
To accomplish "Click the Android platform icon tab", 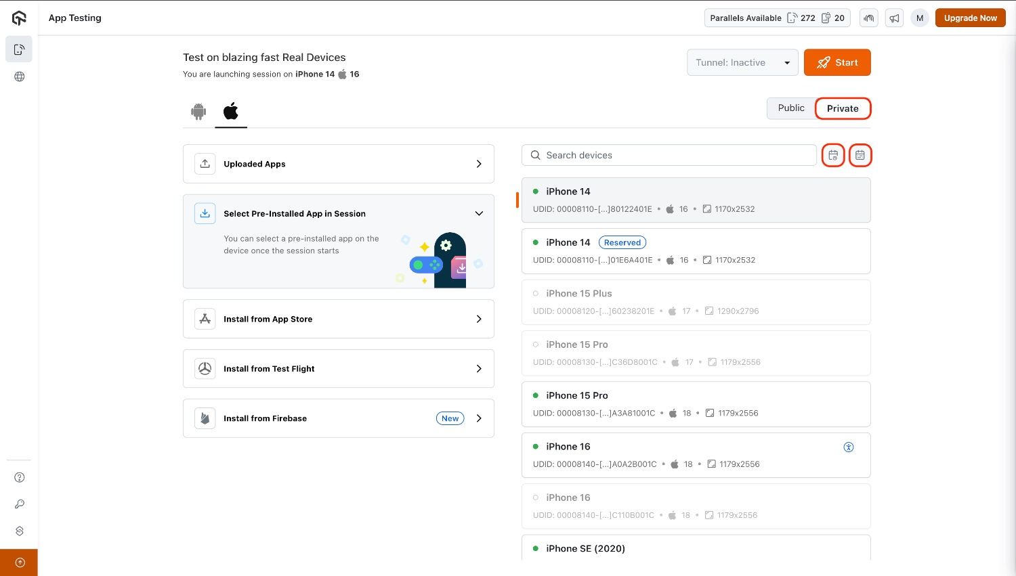I will 198,111.
